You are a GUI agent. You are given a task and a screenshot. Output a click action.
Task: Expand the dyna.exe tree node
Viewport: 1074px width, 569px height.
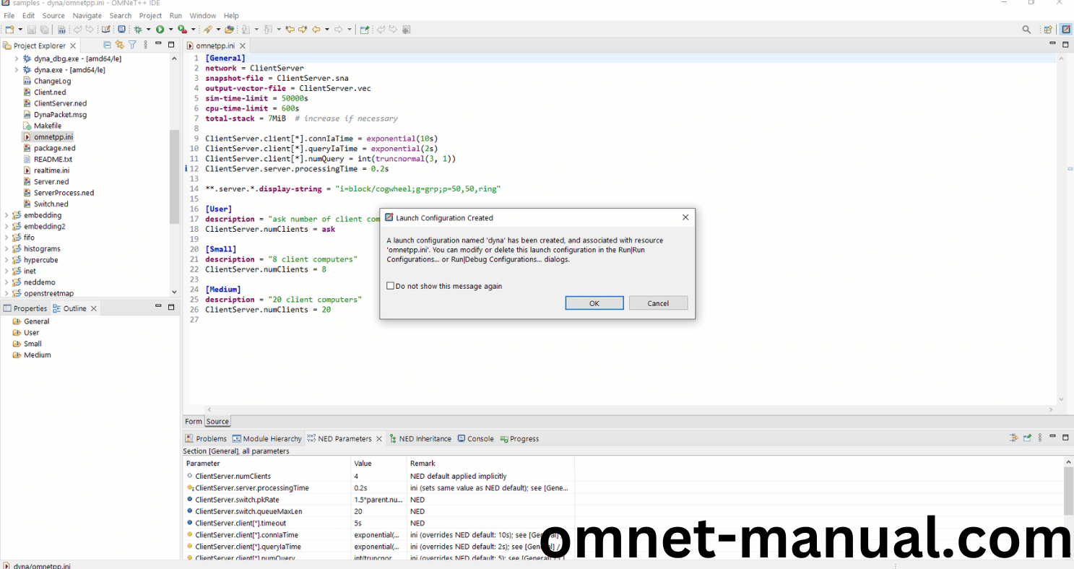click(x=17, y=70)
